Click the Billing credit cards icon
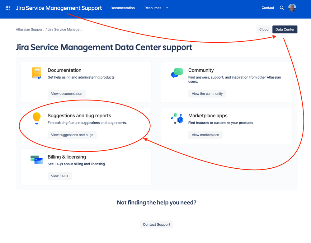 (x=37, y=160)
